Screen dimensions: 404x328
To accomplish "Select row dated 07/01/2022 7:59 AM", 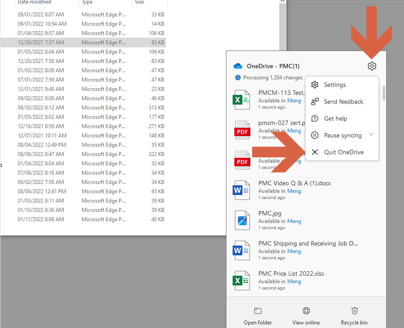I will coord(83,79).
